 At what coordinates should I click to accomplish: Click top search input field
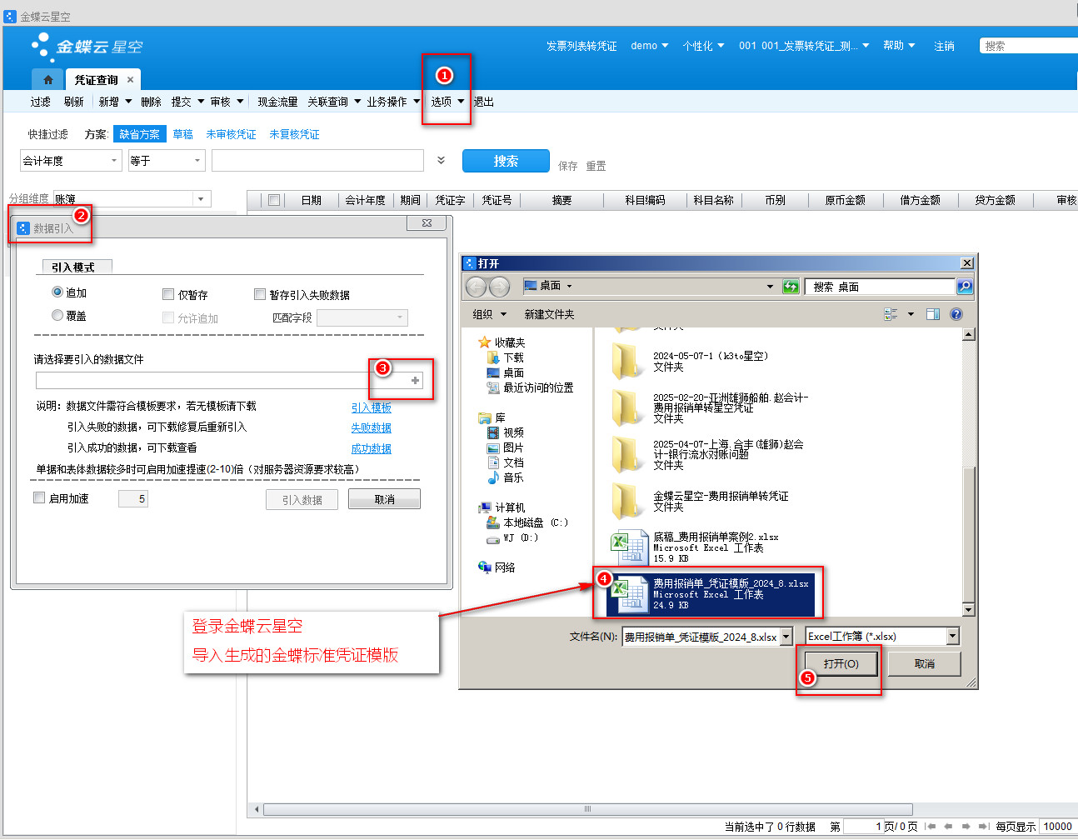pyautogui.click(x=1029, y=46)
